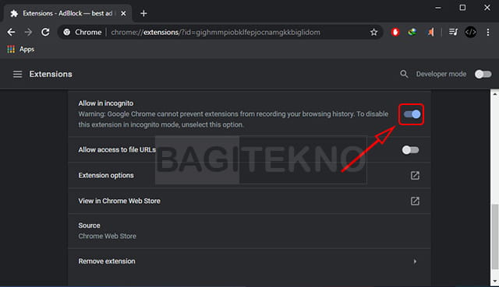Bookmark this page with the star icon
The width and height of the screenshot is (499, 287).
point(374,32)
